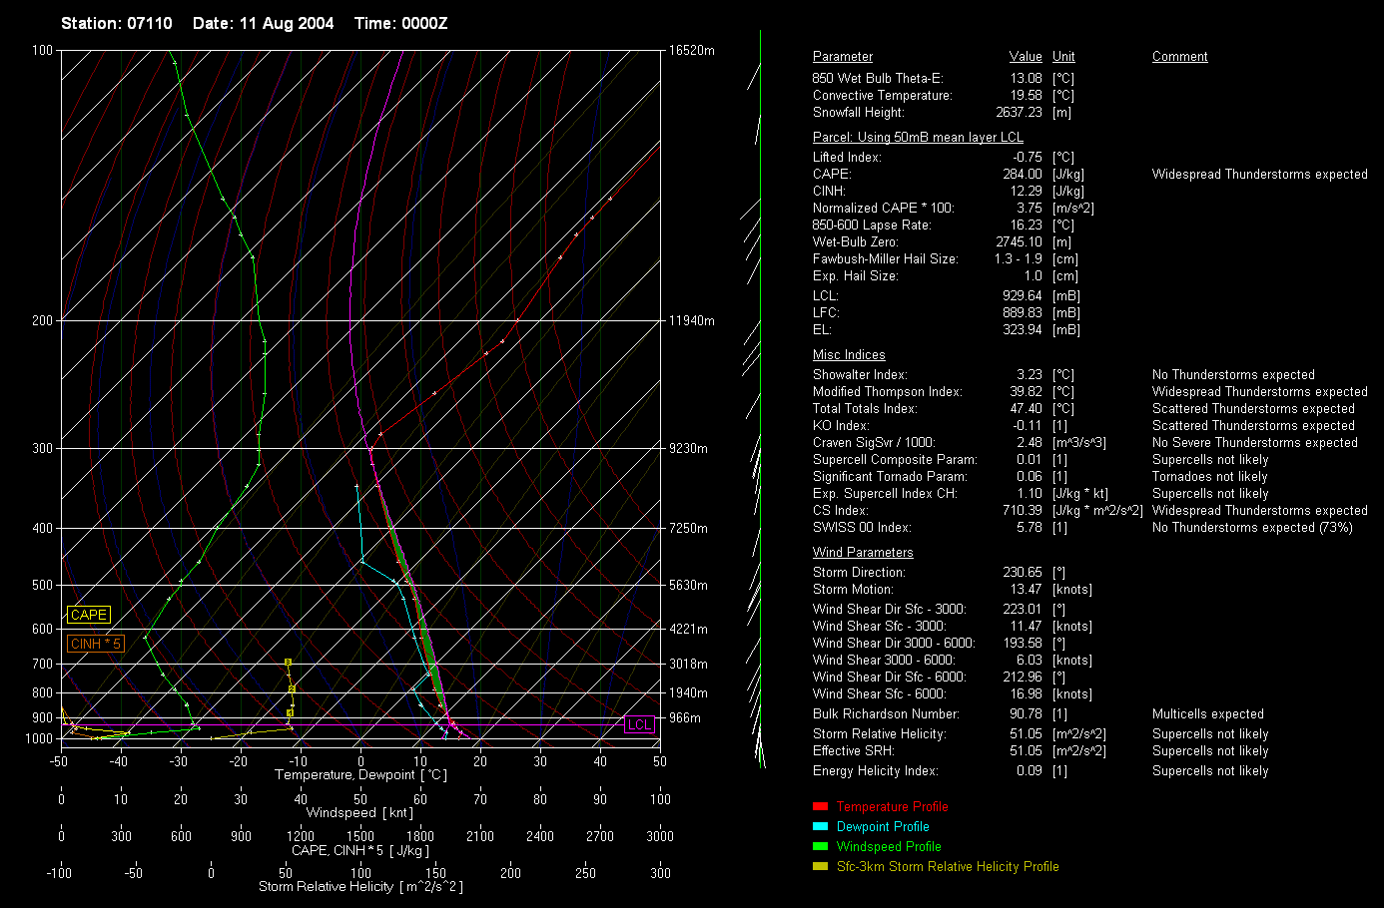
Task: Click the 'Station: 07110' title text
Action: (116, 23)
